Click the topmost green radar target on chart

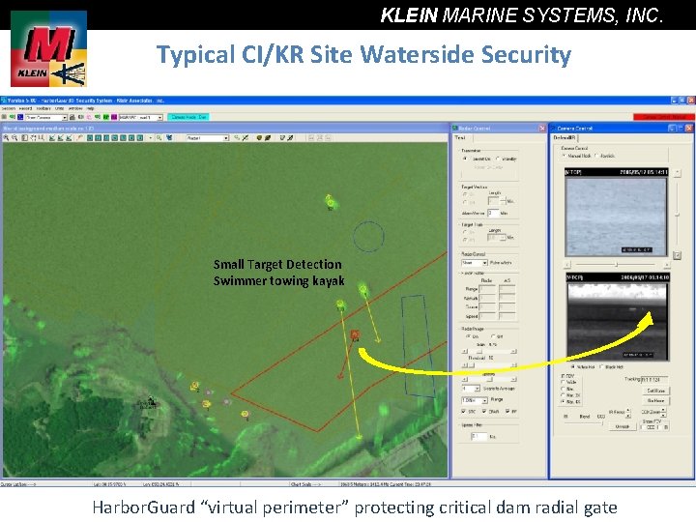[x=331, y=203]
